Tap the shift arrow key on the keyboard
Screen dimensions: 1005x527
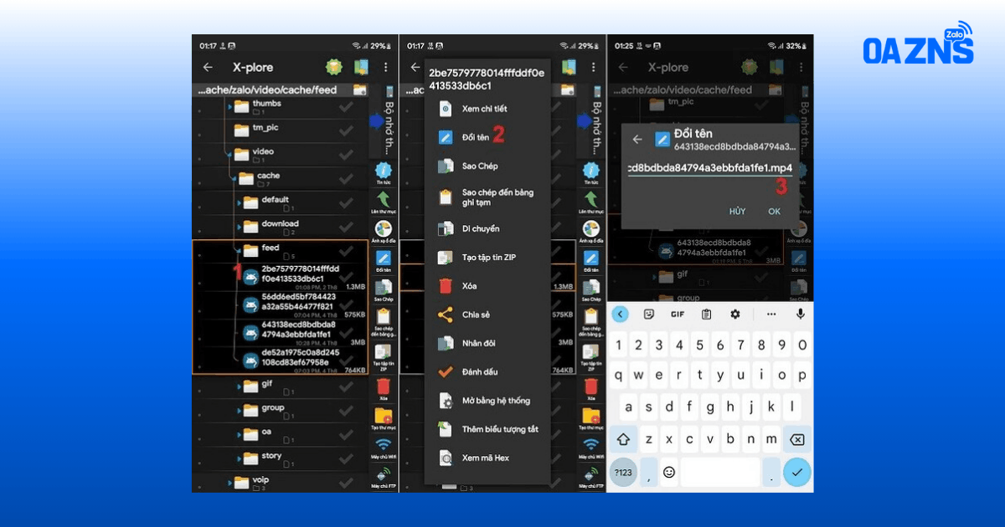[622, 439]
